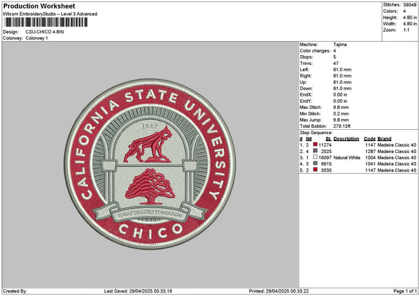
Task: Select the gray swatch for stitch count 6615
Action: pyautogui.click(x=315, y=163)
